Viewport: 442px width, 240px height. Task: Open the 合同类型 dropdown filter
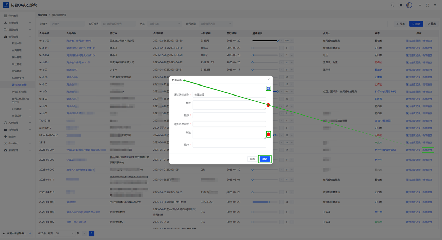[215, 24]
